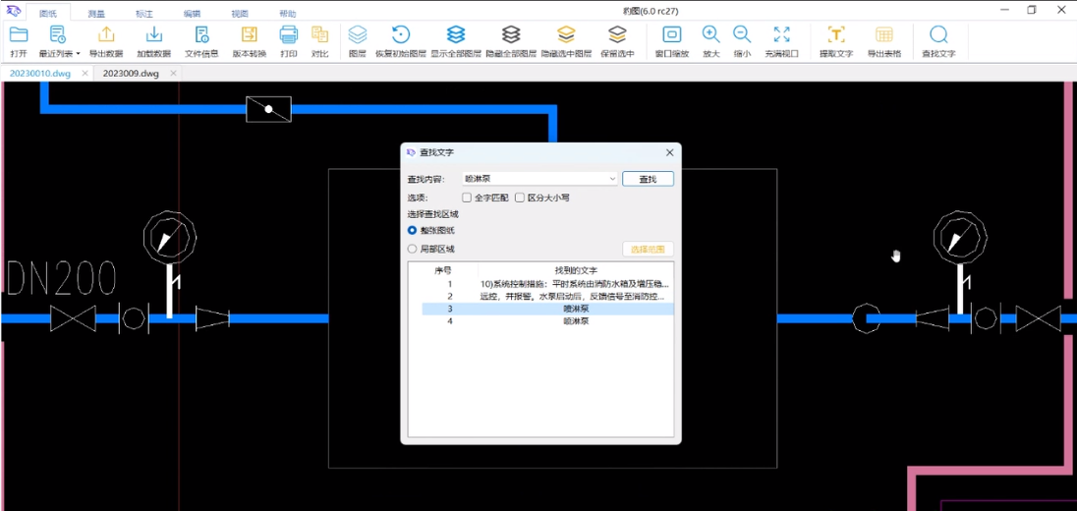Click 恢复初始图层 restore layers icon
The image size is (1077, 511).
[401, 35]
